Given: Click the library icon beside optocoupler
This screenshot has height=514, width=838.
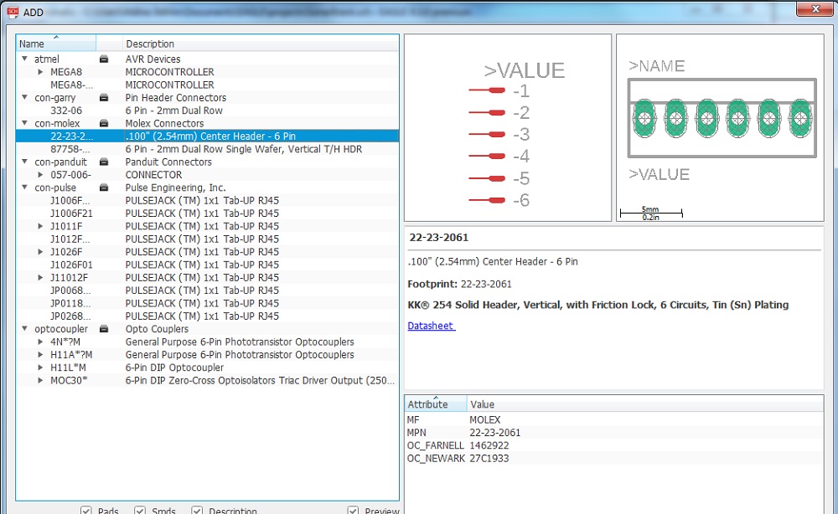Looking at the screenshot, I should tap(104, 329).
